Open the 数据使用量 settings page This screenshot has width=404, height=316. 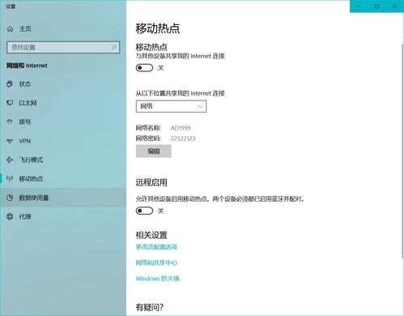click(x=63, y=198)
